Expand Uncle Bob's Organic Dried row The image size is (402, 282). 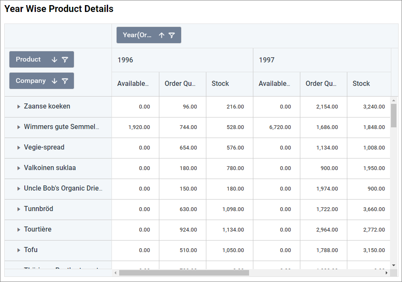pyautogui.click(x=19, y=189)
